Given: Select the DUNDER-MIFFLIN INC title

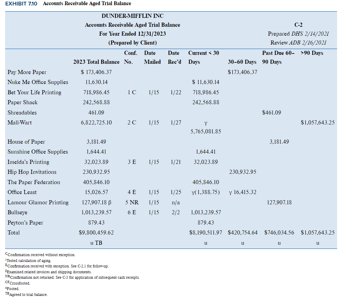Looking at the screenshot, I should pyautogui.click(x=133, y=16).
